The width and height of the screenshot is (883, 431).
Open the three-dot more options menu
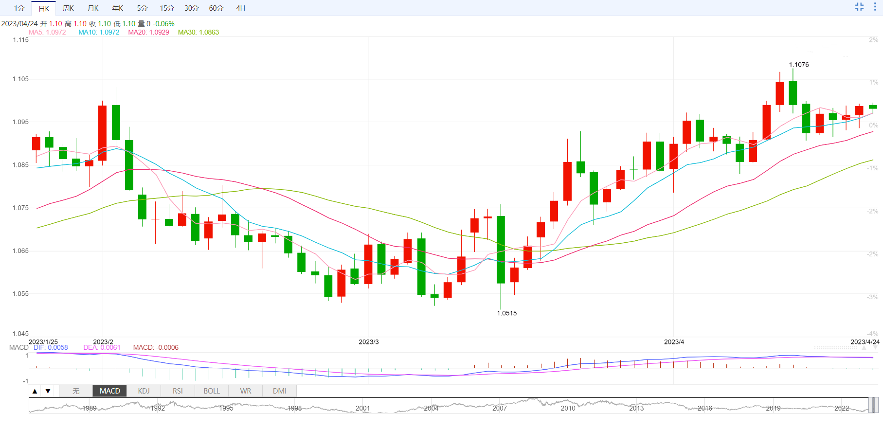point(875,7)
